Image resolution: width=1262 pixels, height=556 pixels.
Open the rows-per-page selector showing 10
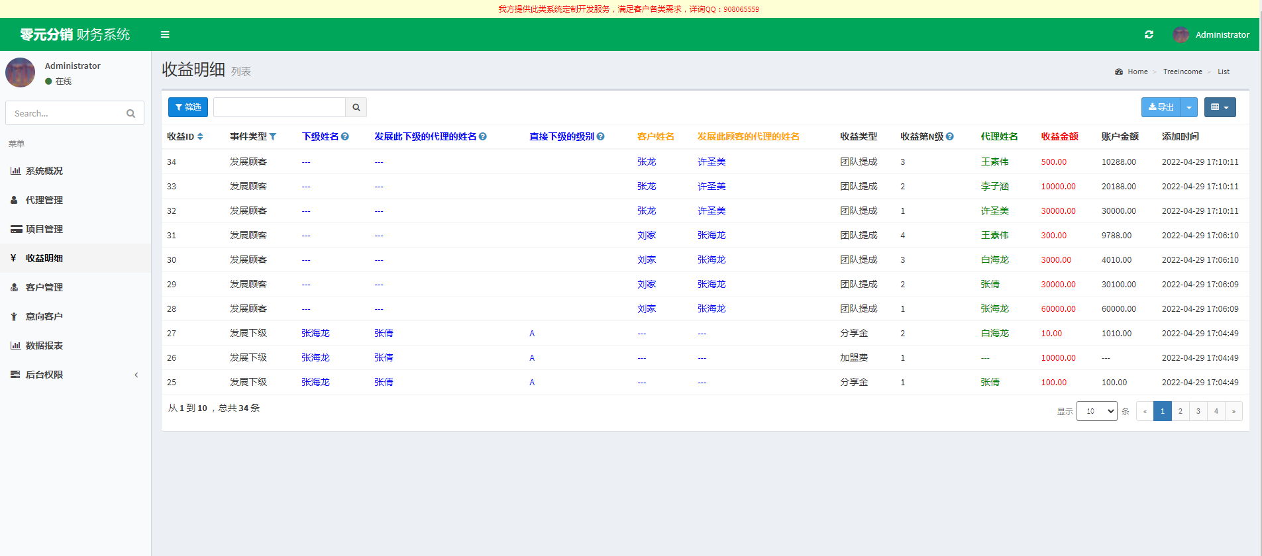[1096, 411]
